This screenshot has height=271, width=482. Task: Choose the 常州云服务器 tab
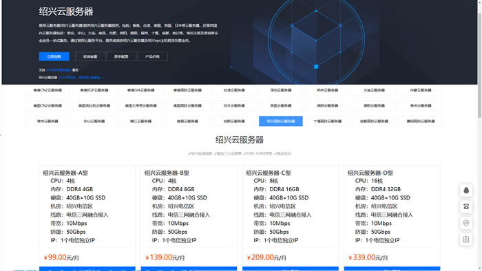tap(48, 121)
